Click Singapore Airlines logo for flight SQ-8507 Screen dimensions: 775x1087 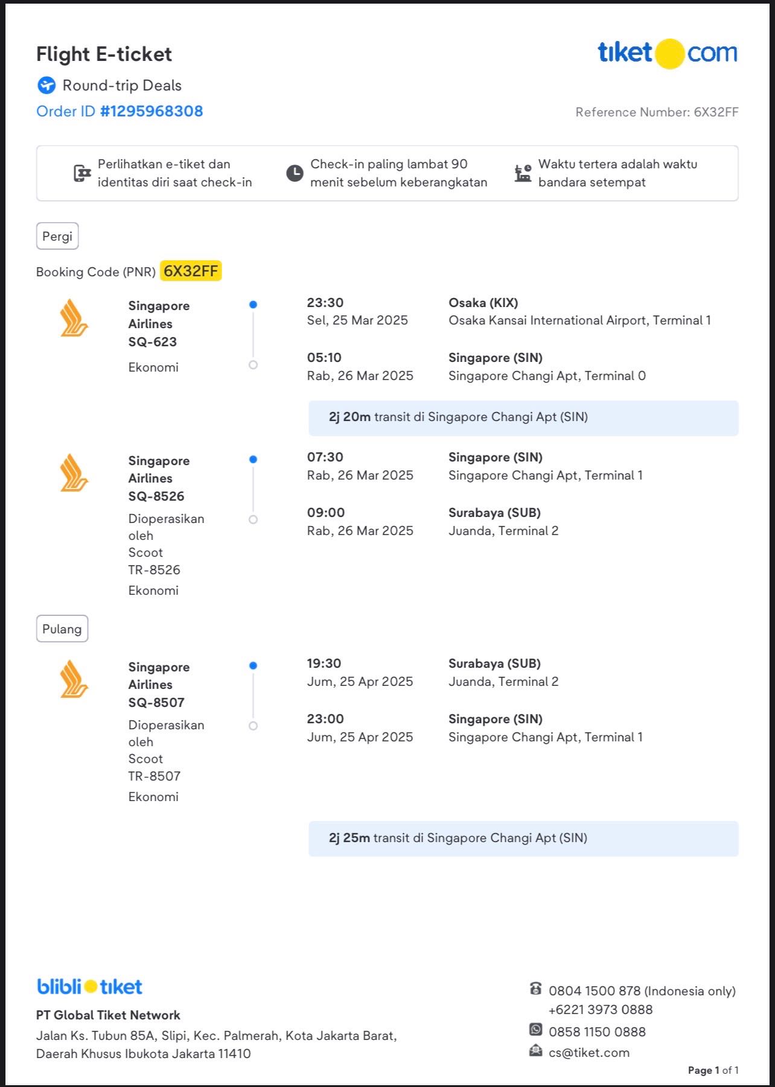(x=74, y=679)
